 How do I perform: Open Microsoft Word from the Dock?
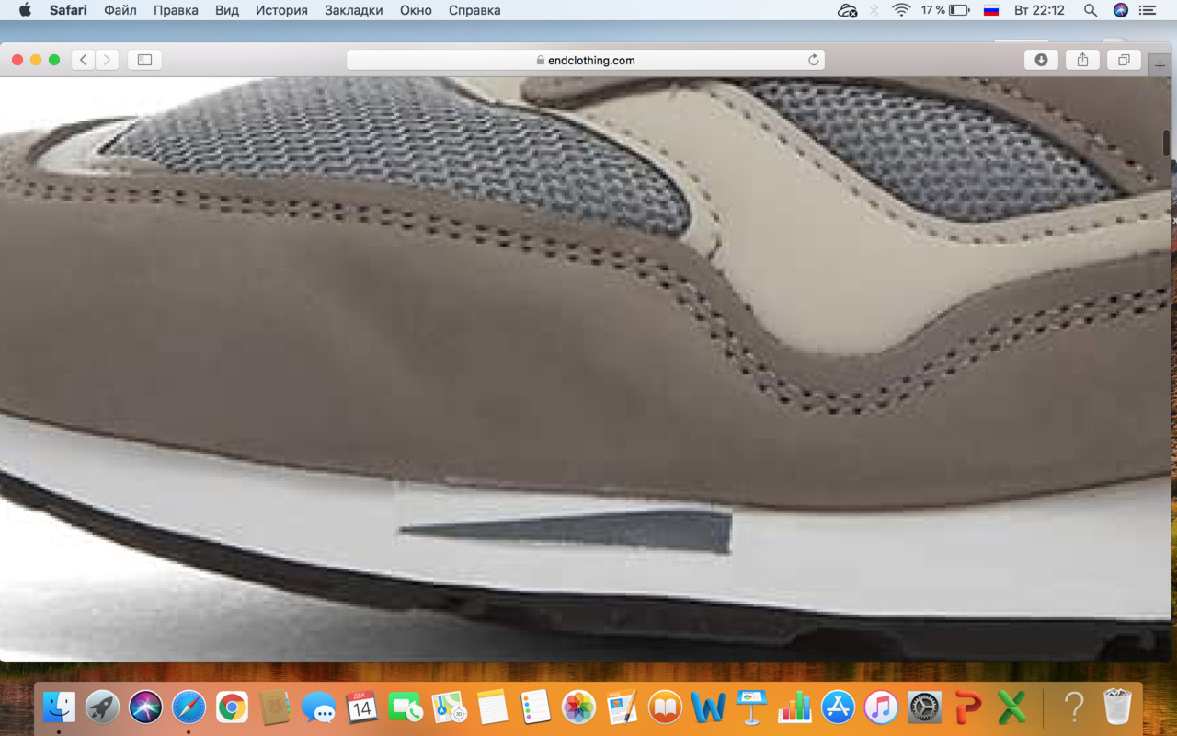pos(708,707)
